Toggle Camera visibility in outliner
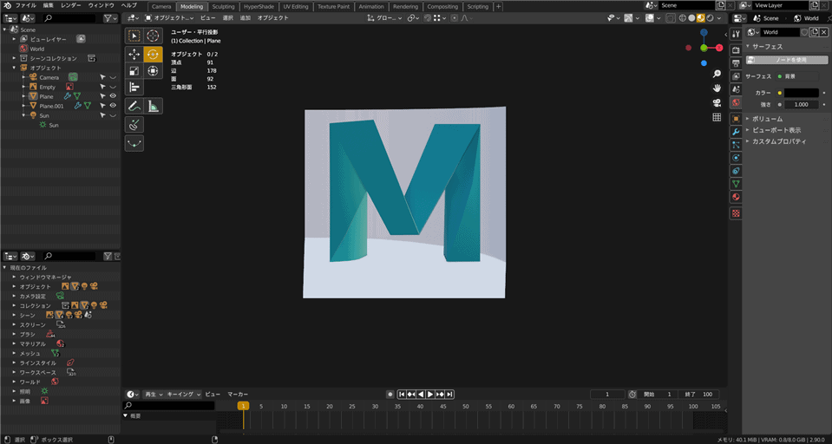Image resolution: width=832 pixels, height=444 pixels. click(113, 77)
